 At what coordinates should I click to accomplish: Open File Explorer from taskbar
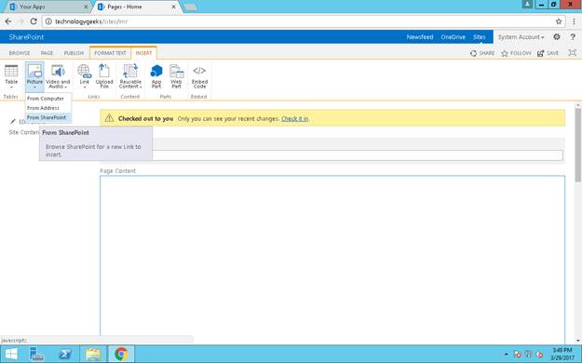coord(93,354)
